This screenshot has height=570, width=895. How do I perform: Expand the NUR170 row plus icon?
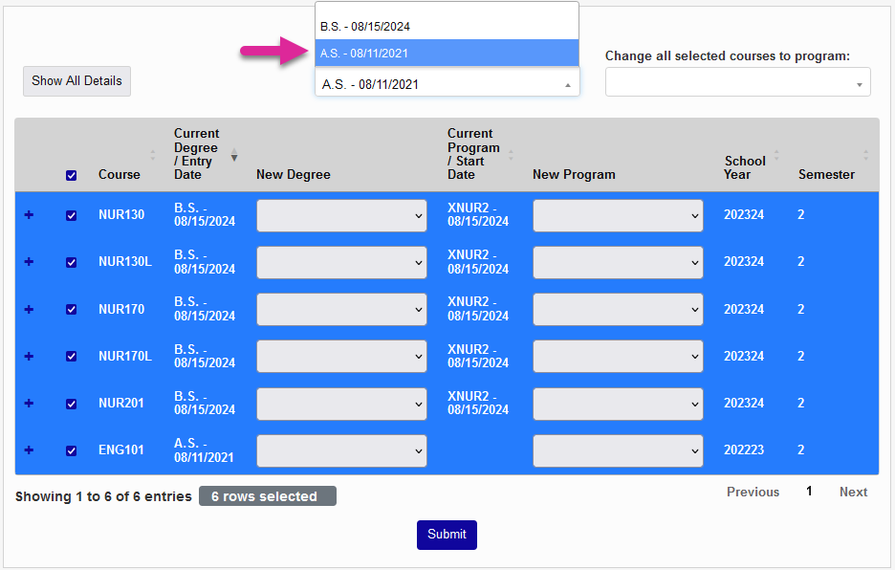click(29, 309)
